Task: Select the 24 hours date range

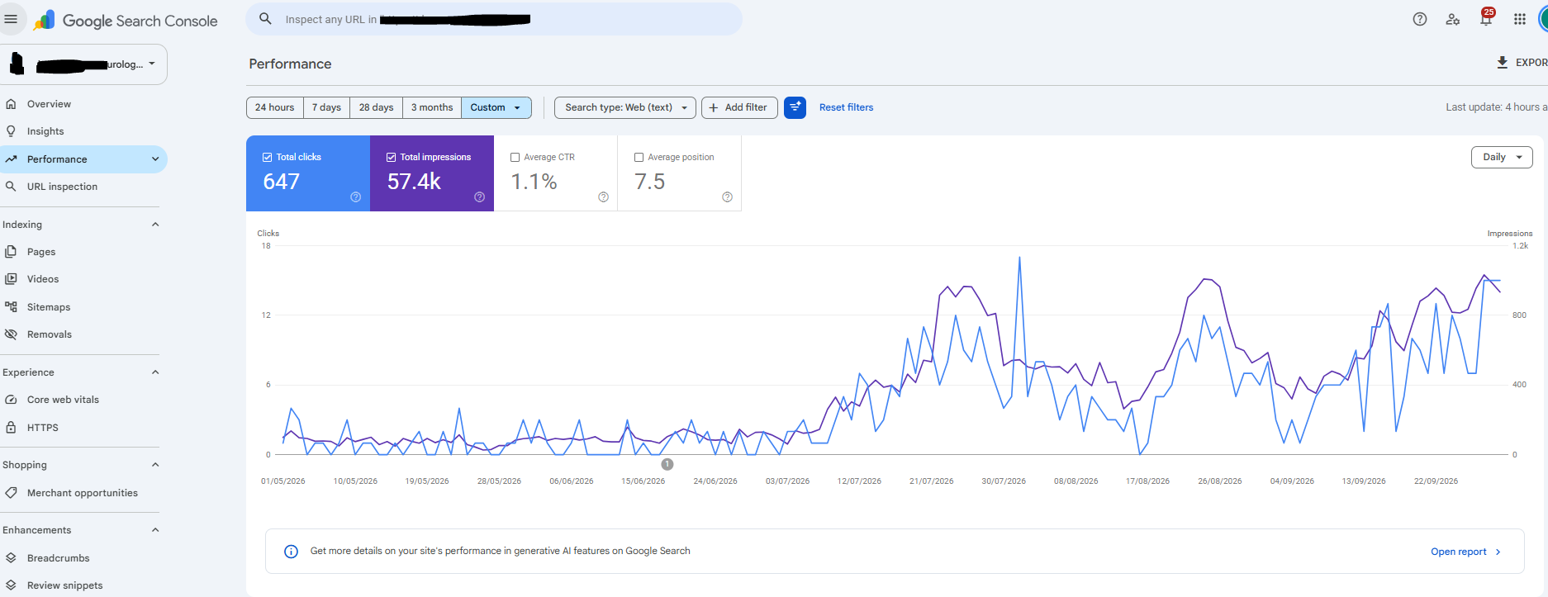Action: (275, 107)
